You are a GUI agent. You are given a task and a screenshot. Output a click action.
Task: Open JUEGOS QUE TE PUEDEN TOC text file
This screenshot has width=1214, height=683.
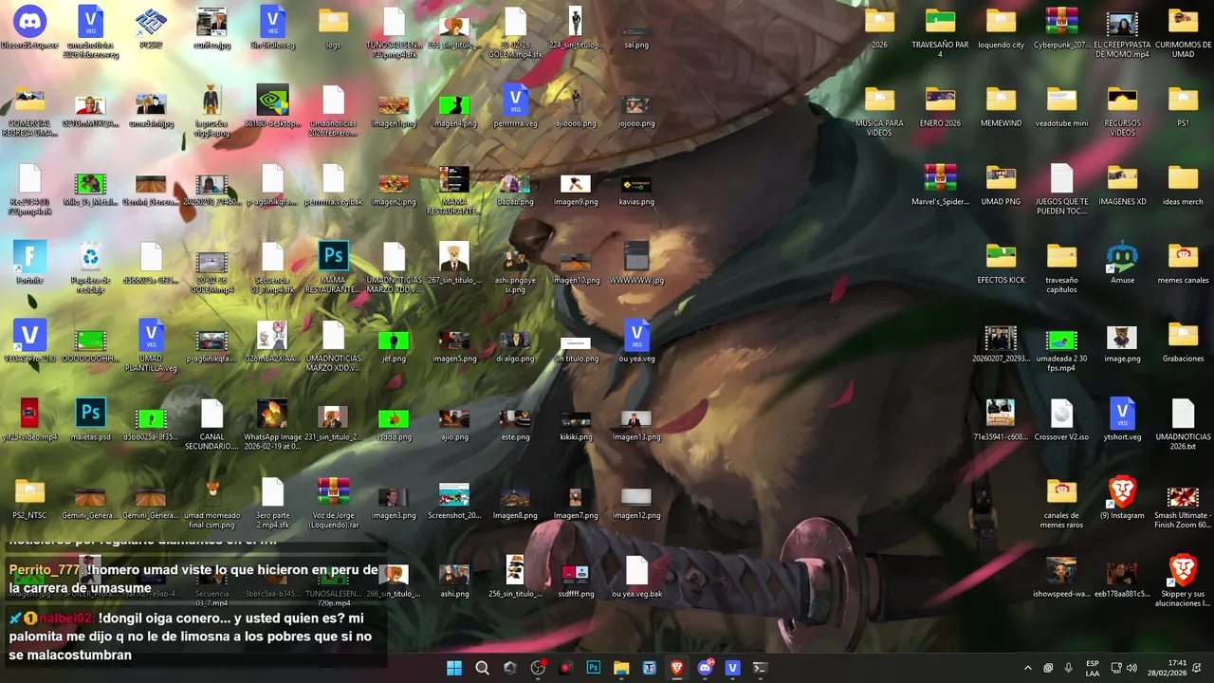(1061, 190)
